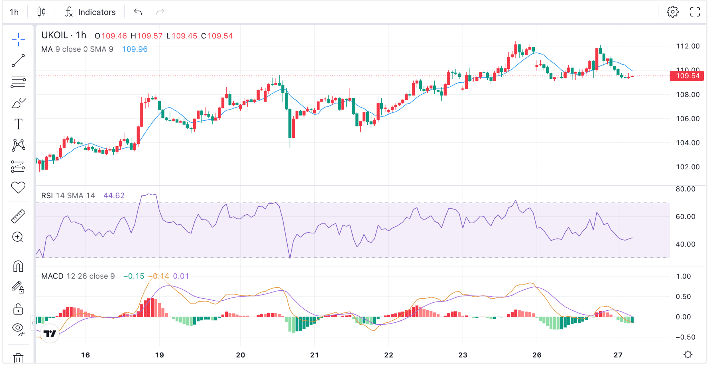Screen dimensions: 708x365
Task: Open the XABCD patterns tool
Action: point(18,145)
